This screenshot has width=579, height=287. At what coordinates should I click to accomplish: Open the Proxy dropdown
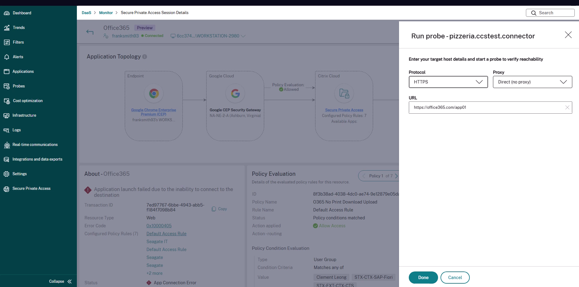[x=532, y=82]
